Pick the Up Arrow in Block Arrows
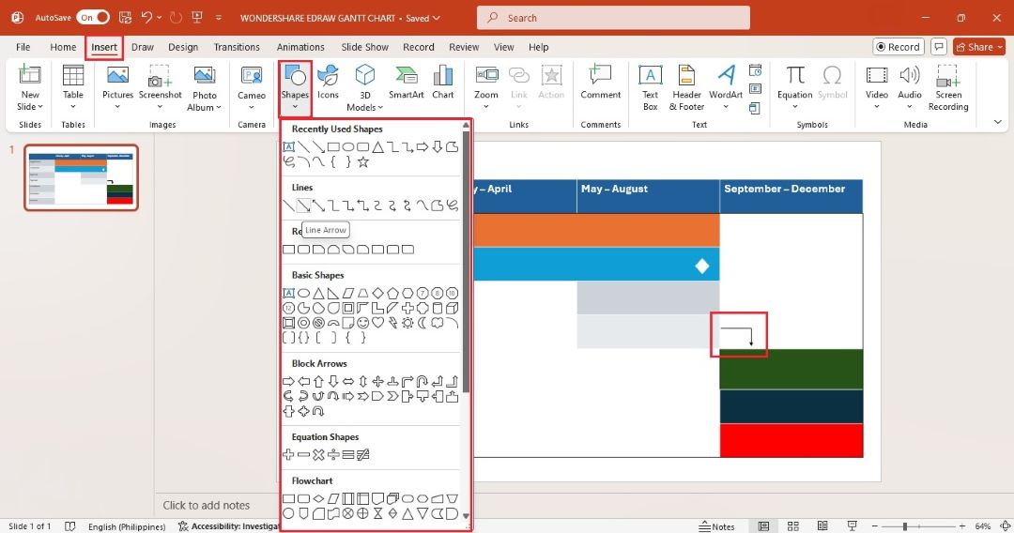The height and width of the screenshot is (533, 1014). click(318, 381)
